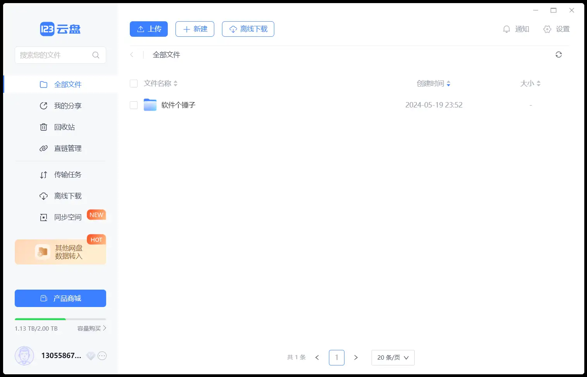The width and height of the screenshot is (587, 377).
Task: Click the user avatar picture
Action: coord(24,356)
